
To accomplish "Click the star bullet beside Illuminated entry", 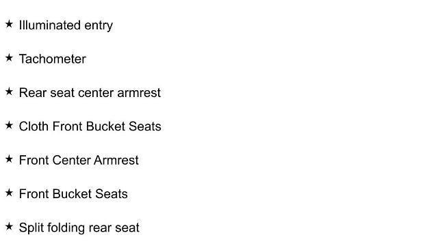I will 9,24.
